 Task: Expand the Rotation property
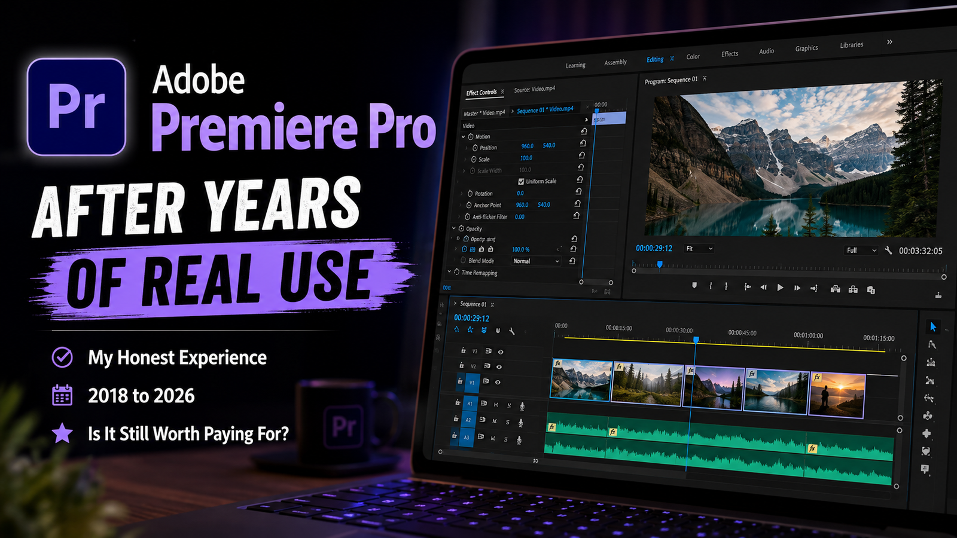462,193
